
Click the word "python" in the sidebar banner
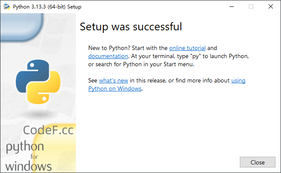(25, 147)
